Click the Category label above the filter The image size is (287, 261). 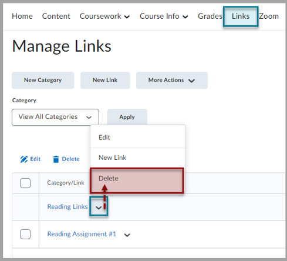(24, 101)
